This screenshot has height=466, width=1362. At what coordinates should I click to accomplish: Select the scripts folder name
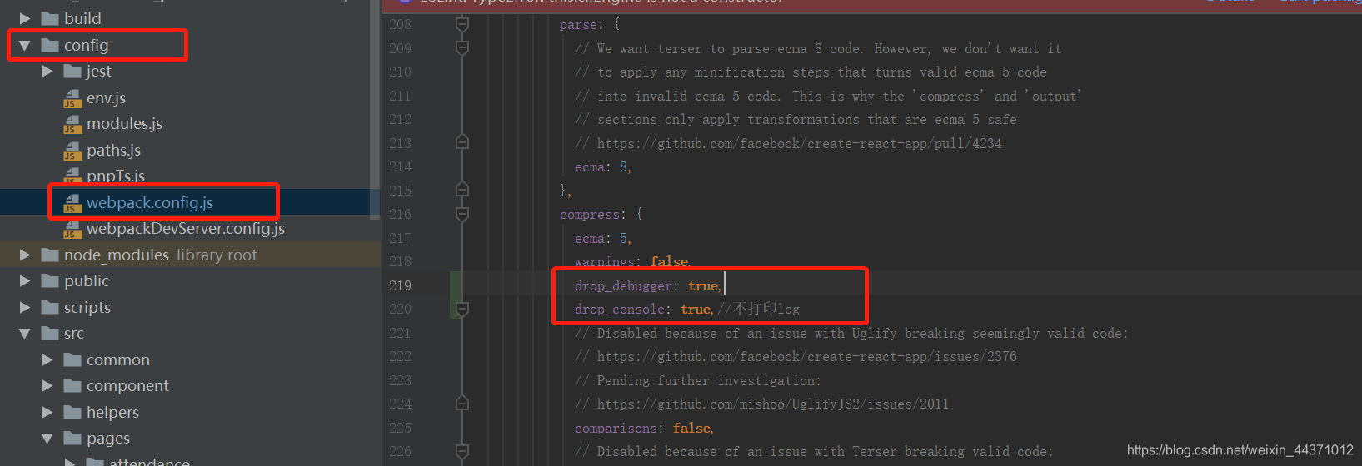(x=87, y=307)
